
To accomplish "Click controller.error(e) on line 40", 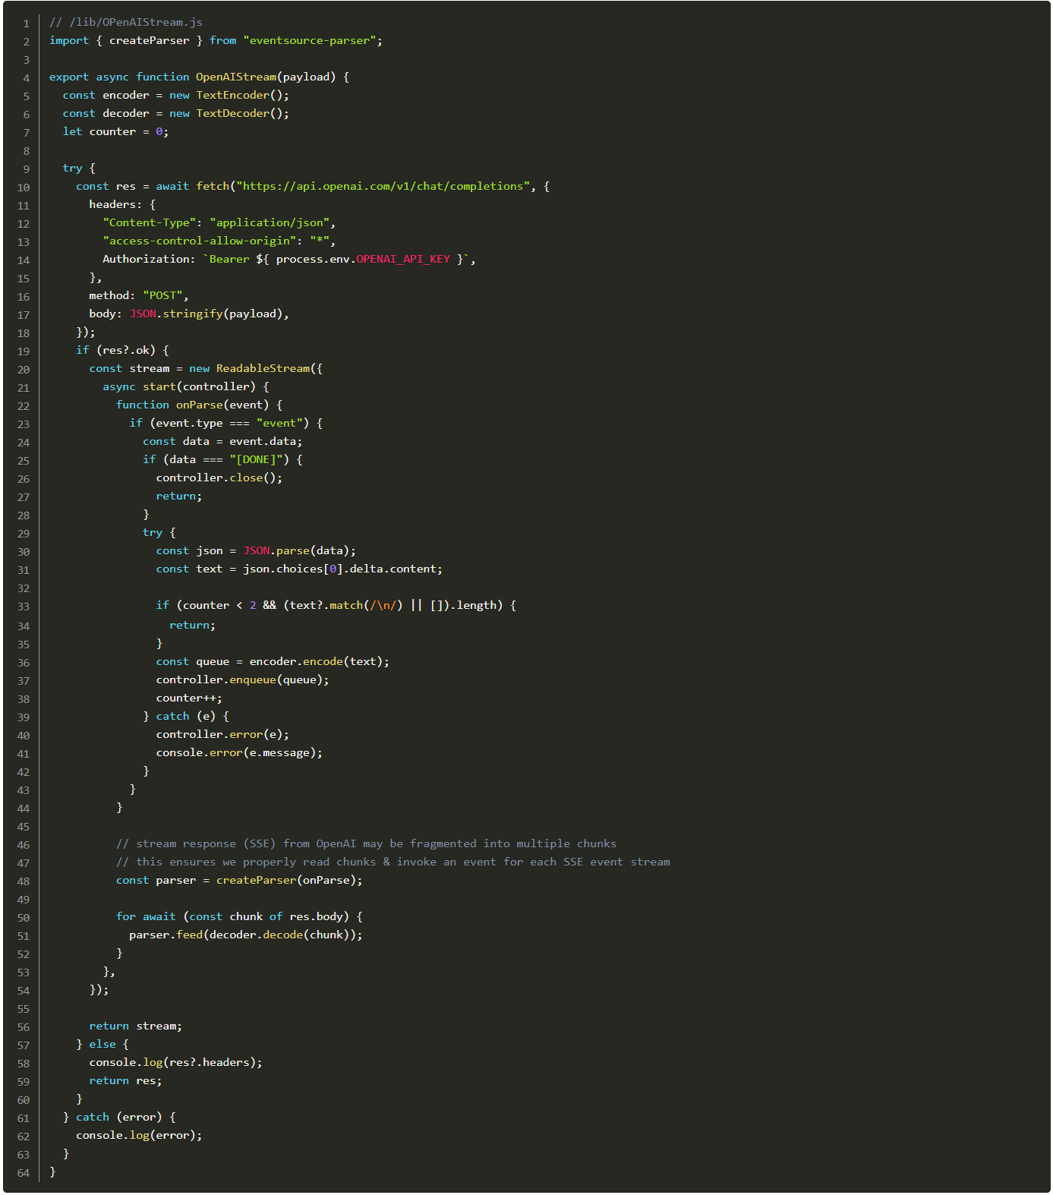I will [x=219, y=734].
